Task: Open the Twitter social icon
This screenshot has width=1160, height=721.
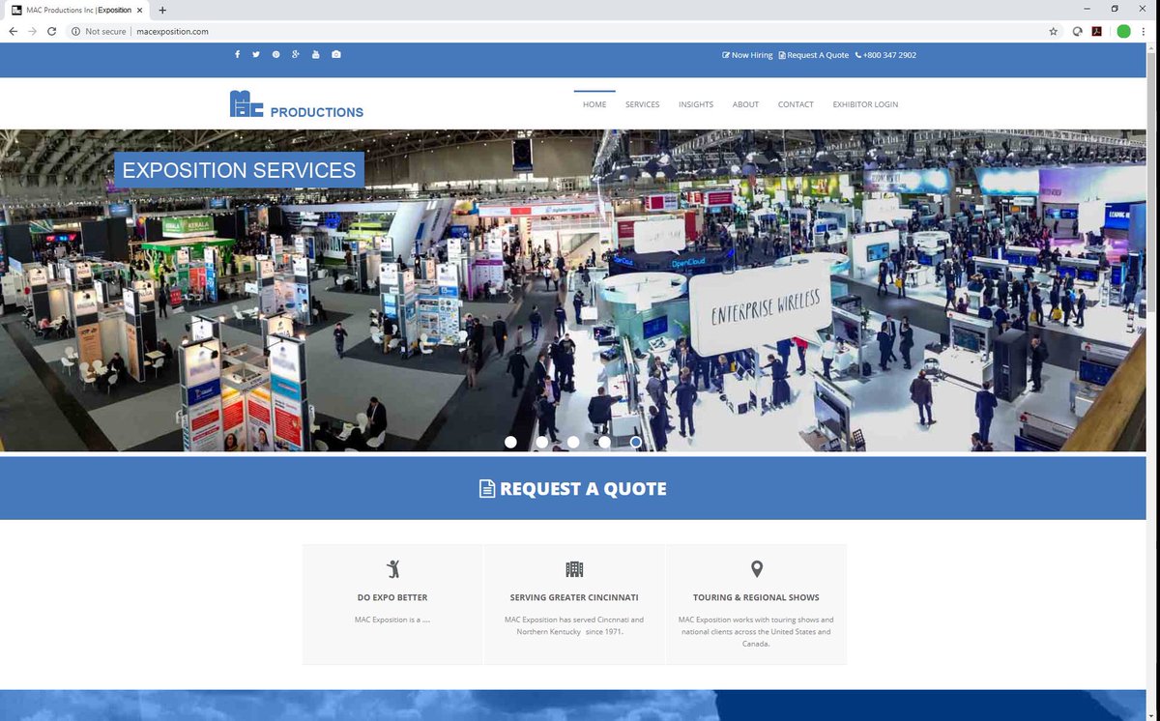Action: (x=256, y=54)
